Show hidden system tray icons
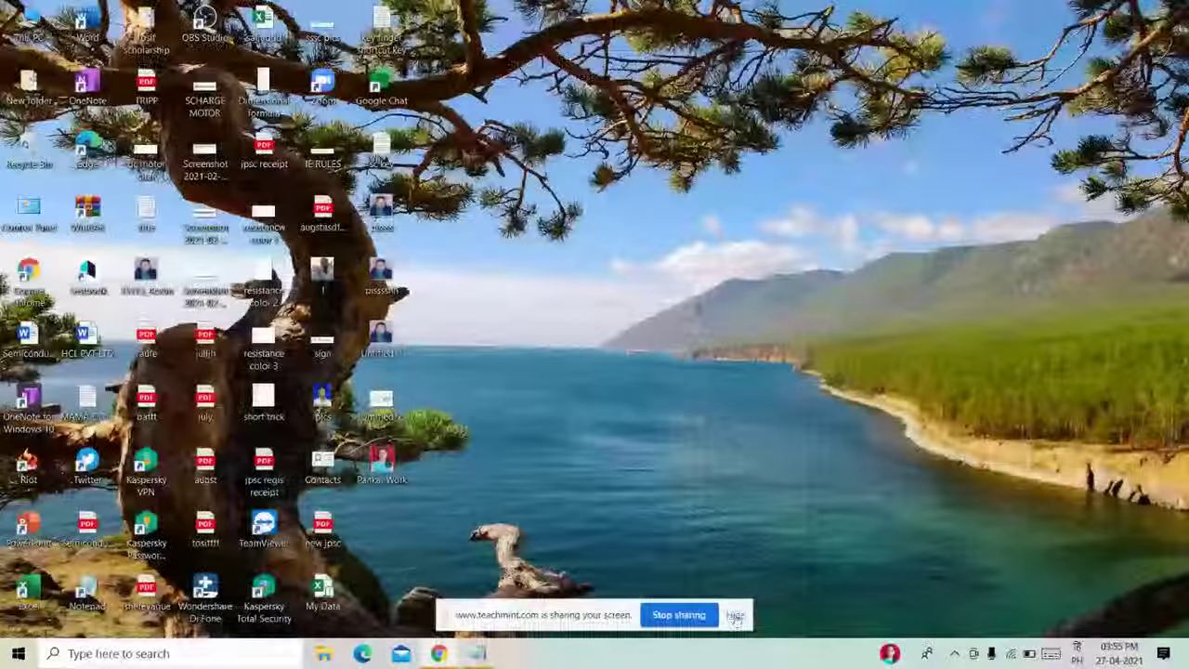This screenshot has width=1189, height=669. click(x=954, y=654)
